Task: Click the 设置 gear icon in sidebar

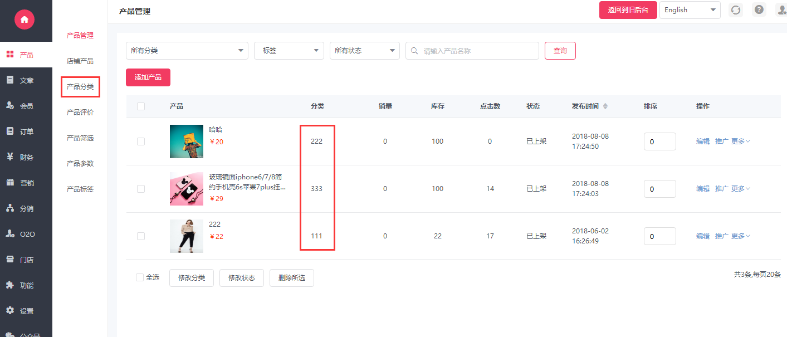Action: point(9,311)
